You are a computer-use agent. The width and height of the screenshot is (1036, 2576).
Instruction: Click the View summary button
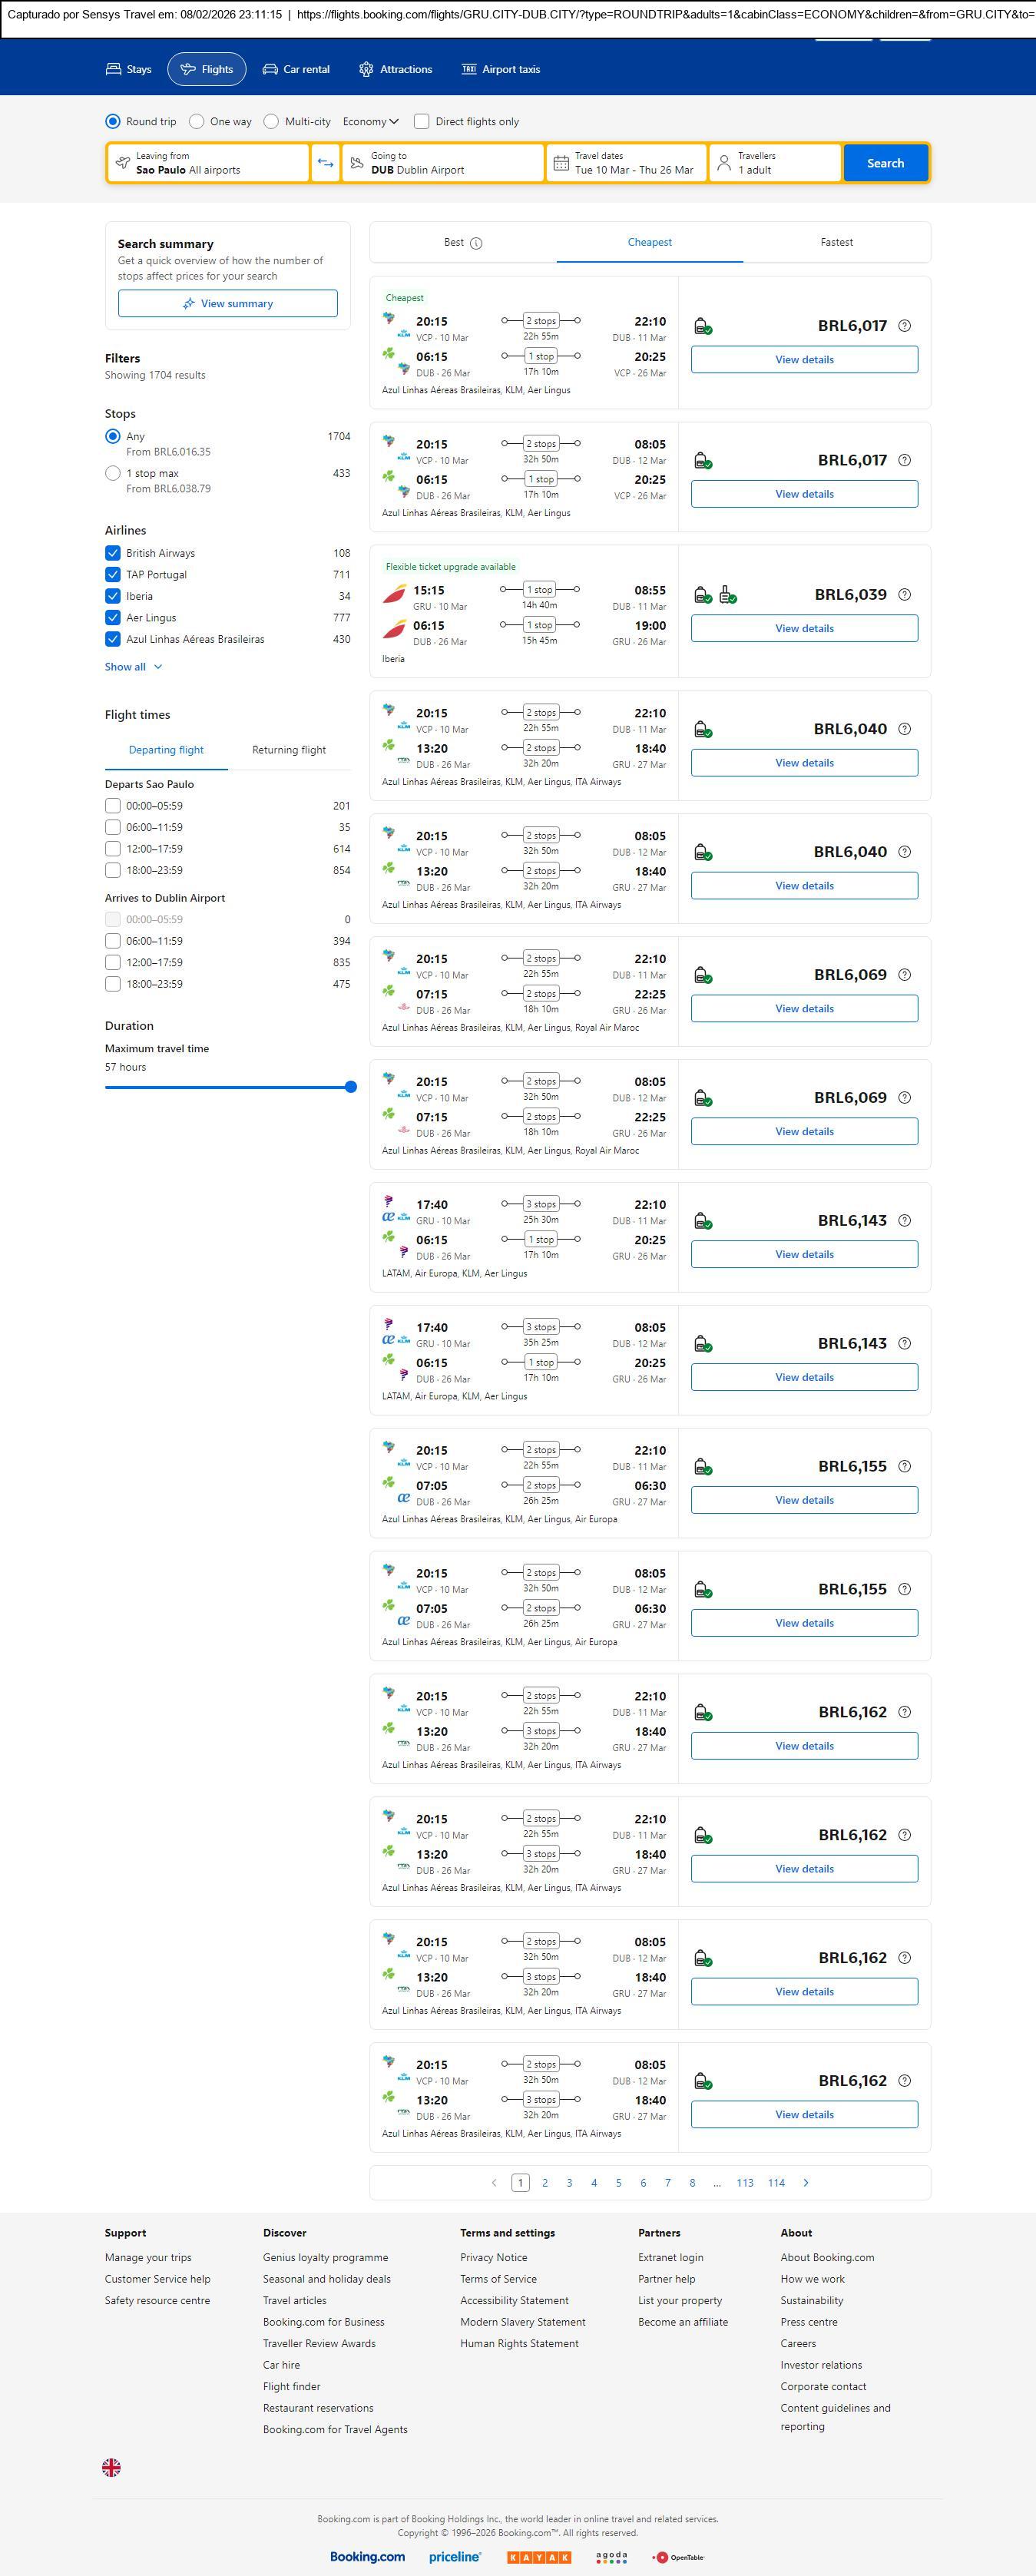pos(227,303)
